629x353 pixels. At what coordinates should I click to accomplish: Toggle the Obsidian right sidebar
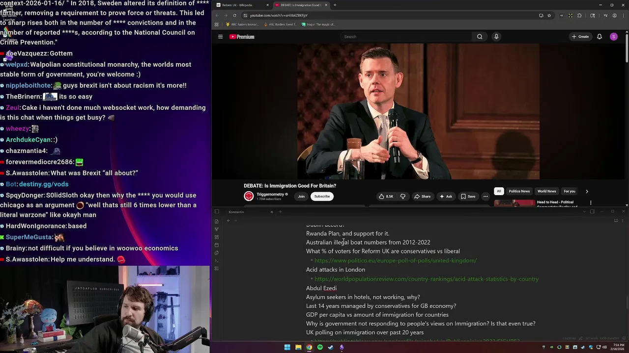592,212
